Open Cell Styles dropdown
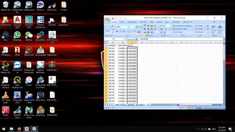 178,32
